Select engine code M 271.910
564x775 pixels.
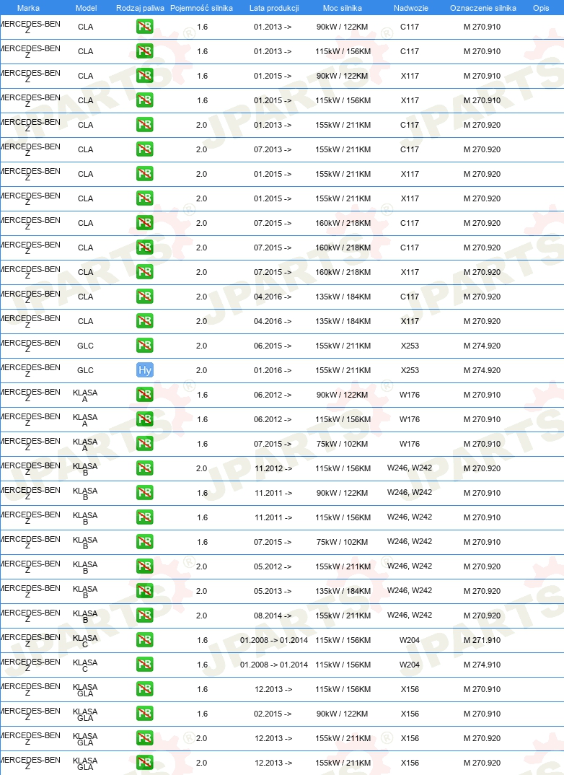482,640
